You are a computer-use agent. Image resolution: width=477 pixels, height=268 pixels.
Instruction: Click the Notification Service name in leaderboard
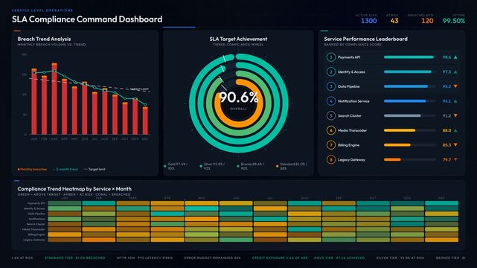tap(353, 101)
